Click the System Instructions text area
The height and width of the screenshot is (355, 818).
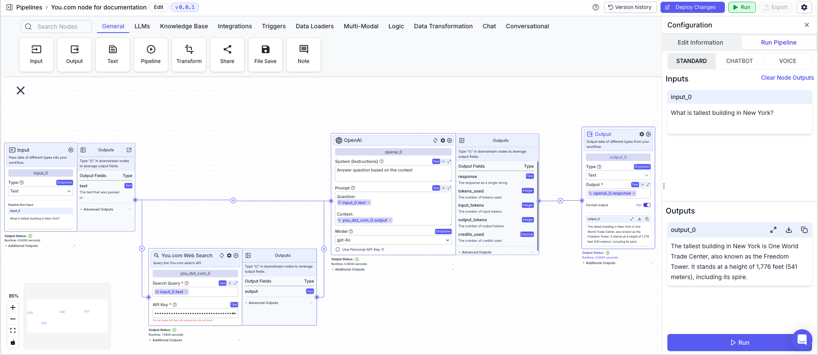393,174
